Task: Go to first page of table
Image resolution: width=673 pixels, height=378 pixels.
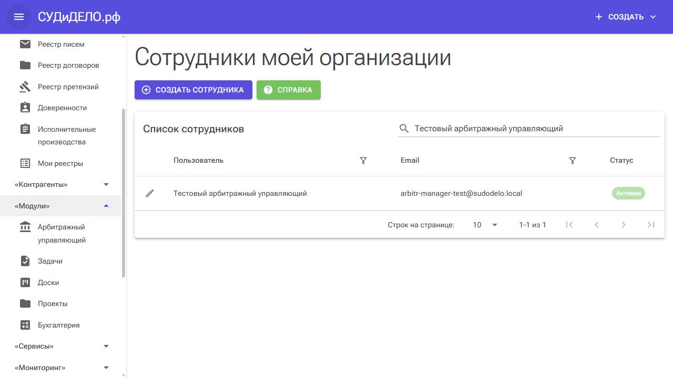Action: (x=569, y=225)
